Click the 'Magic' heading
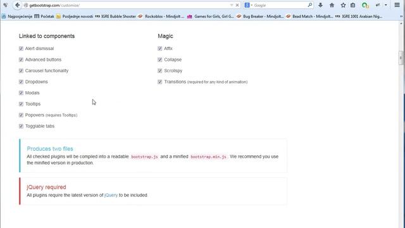This screenshot has height=228, width=405. 165,36
